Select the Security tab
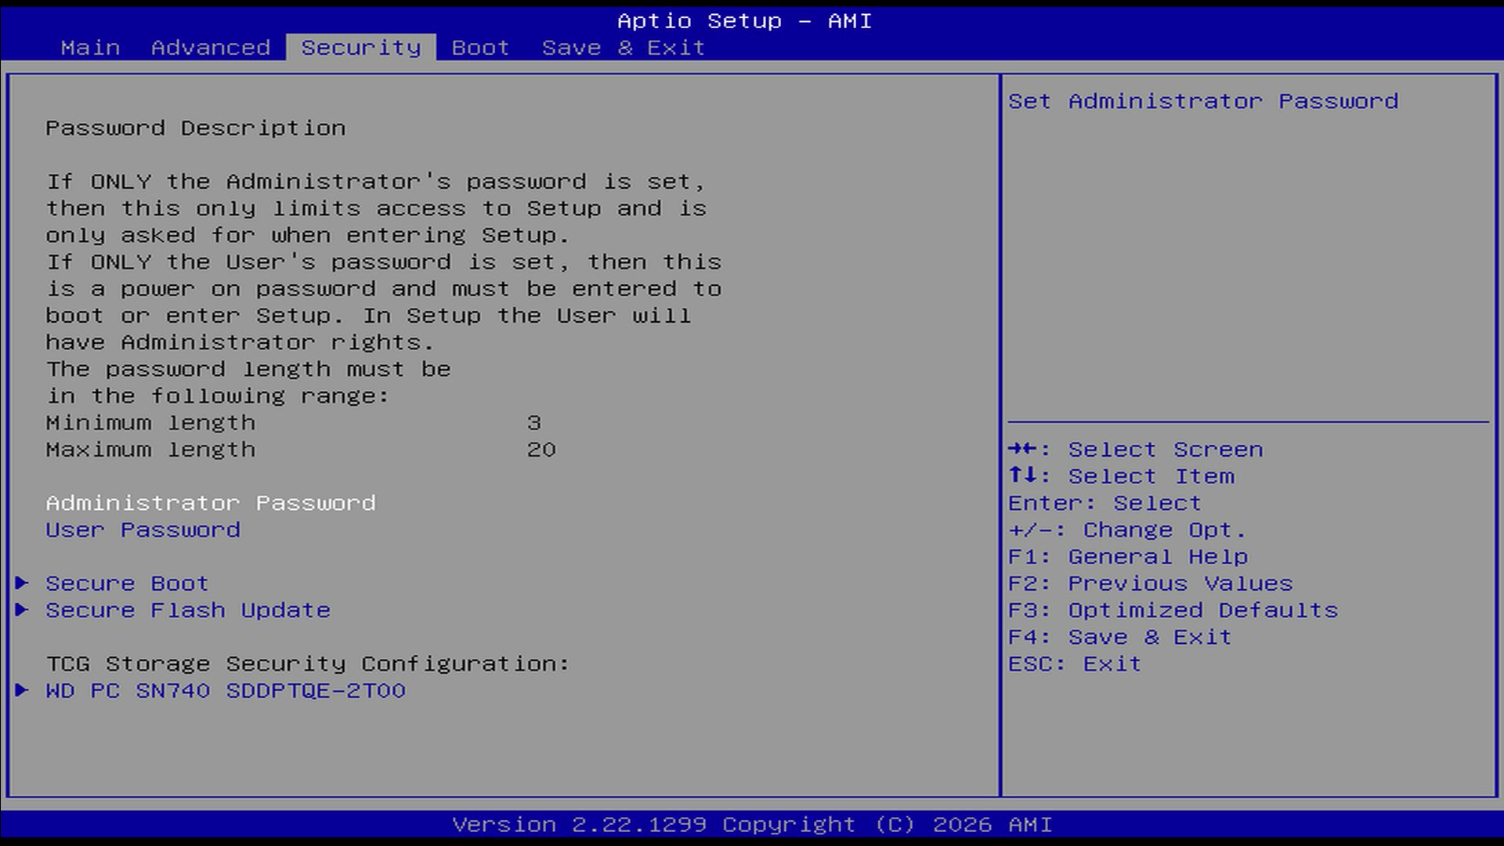This screenshot has height=846, width=1504. (x=361, y=48)
